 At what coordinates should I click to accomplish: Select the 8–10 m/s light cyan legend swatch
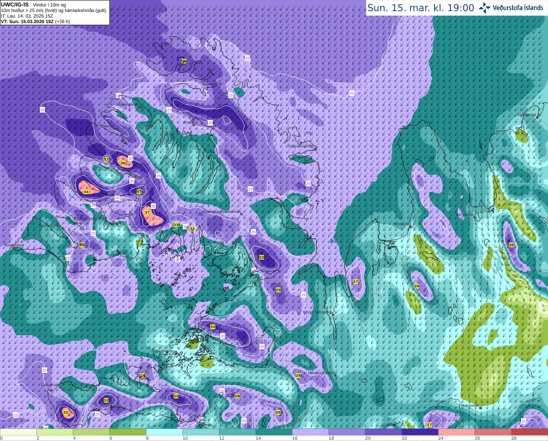tap(164, 432)
